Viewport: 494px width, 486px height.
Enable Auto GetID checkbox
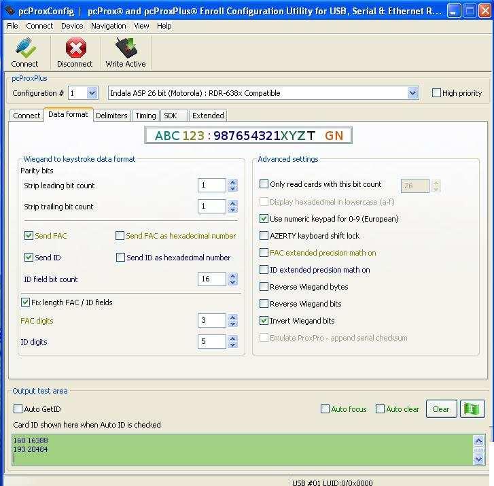(18, 409)
